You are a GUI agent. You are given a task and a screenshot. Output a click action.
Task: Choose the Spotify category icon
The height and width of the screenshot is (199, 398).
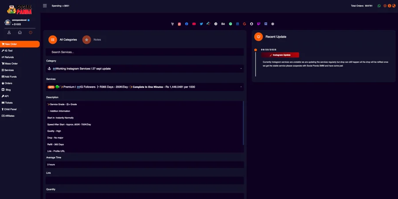click(230, 24)
